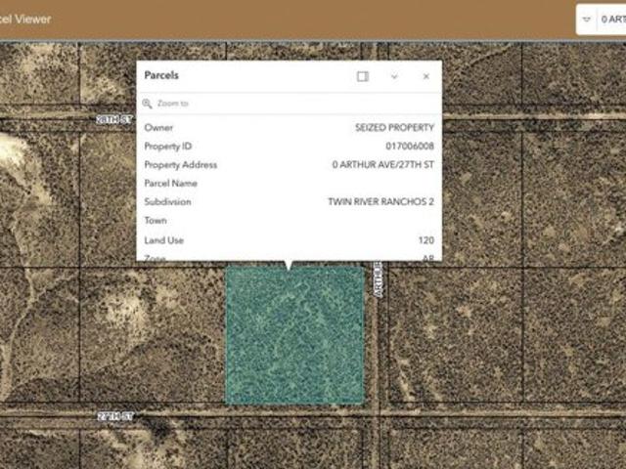Select TWIN RIVER RANCHOS 2 subdivision value
The width and height of the screenshot is (626, 469).
[x=380, y=202]
